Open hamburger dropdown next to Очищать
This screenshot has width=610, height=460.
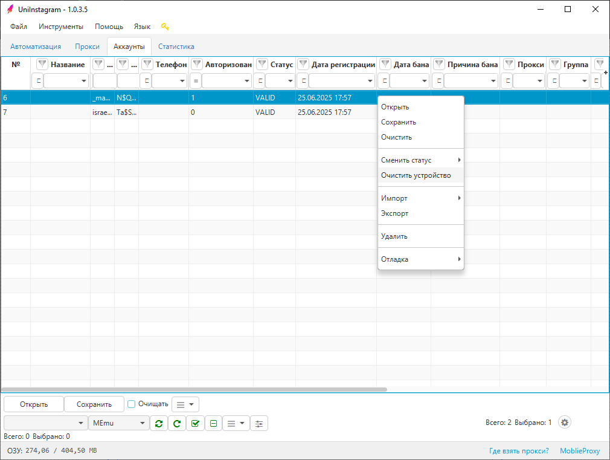pos(185,404)
